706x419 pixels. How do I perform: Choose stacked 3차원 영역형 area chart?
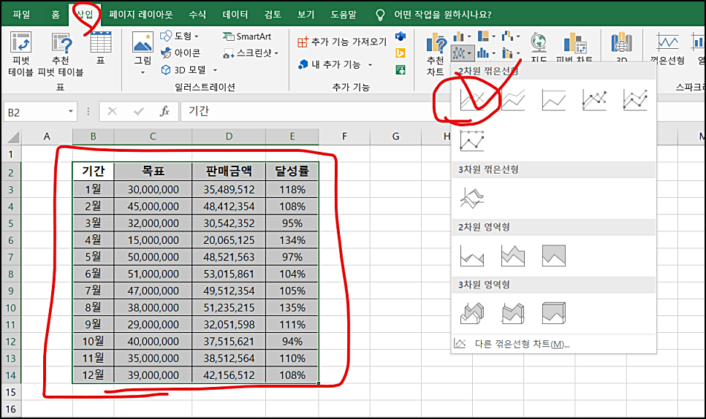513,313
